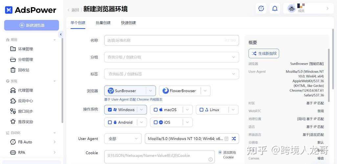Open macOS version dropdown arrow

pos(188,110)
